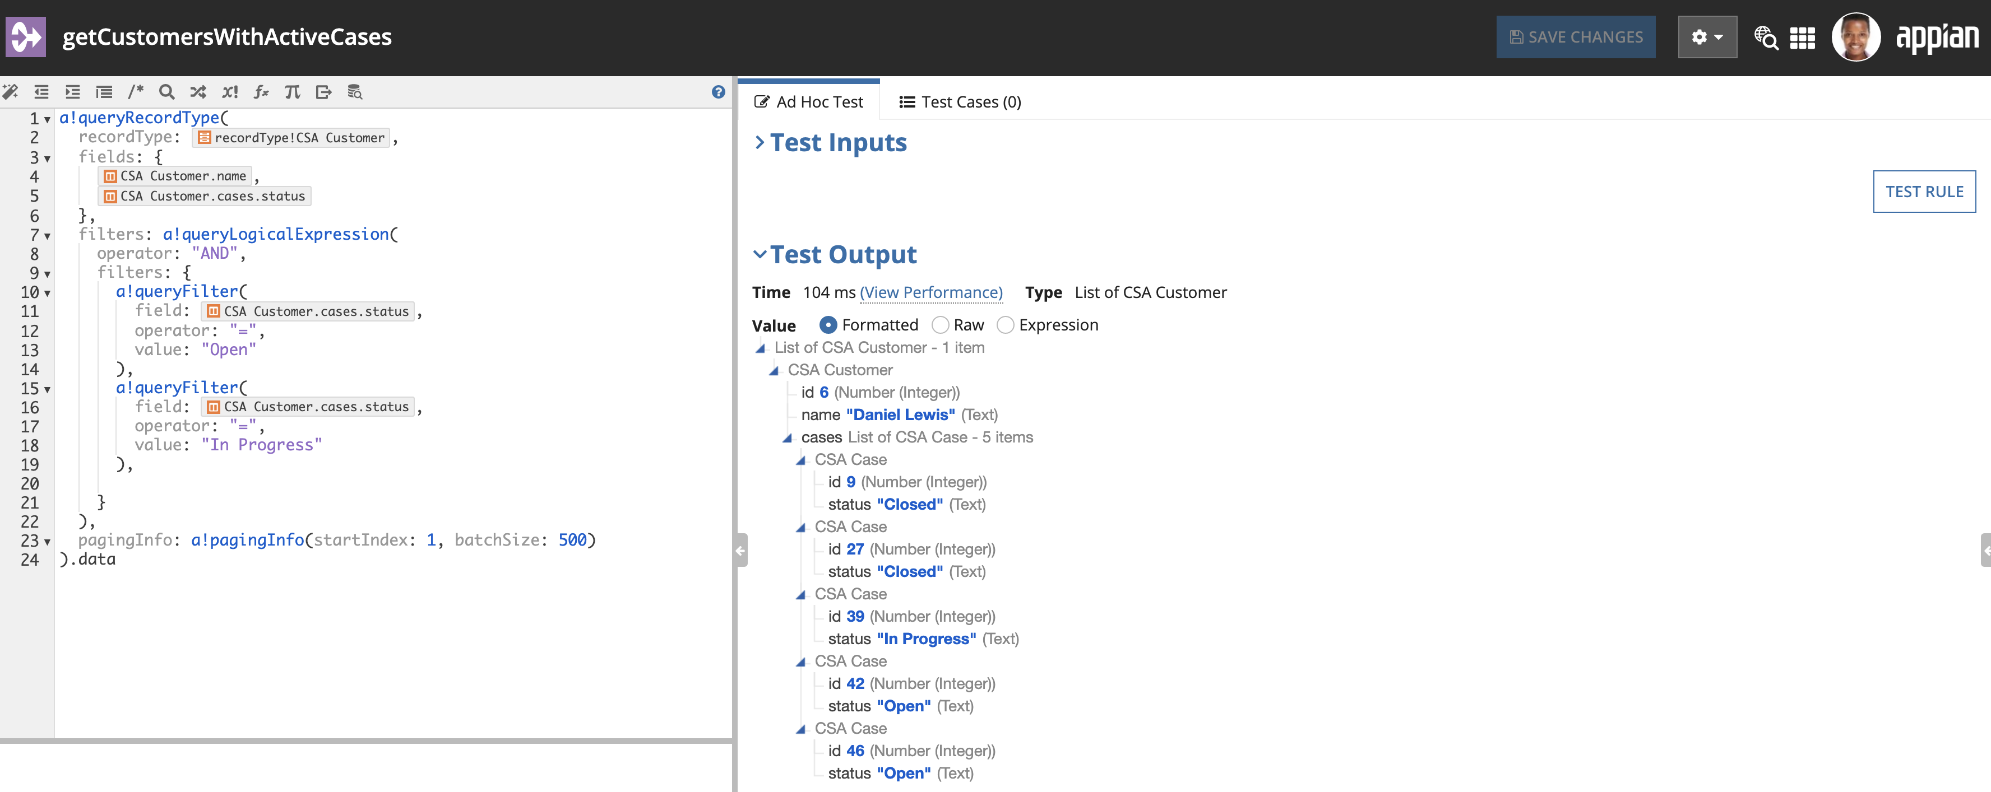The image size is (1991, 792).
Task: Click the View Performance link
Action: 933,292
